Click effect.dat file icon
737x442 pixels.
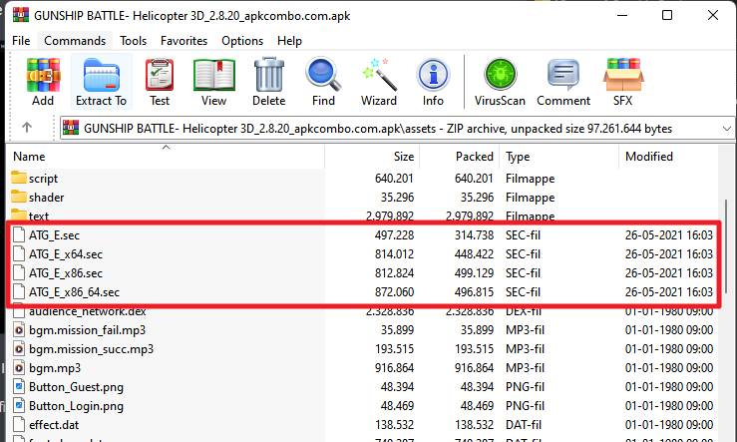[19, 425]
